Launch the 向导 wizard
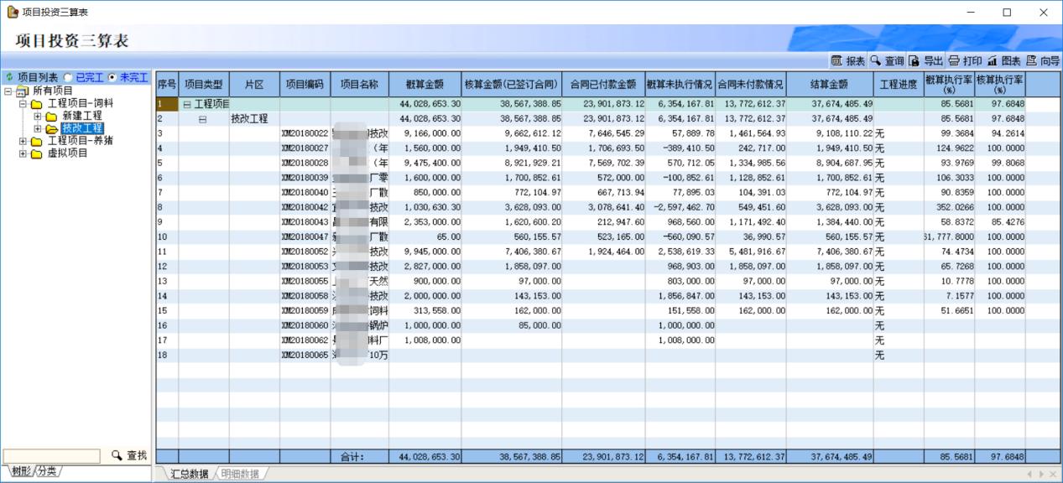This screenshot has width=1063, height=483. click(1043, 61)
